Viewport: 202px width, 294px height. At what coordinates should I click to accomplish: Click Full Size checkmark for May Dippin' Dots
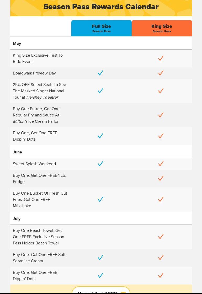pos(100,136)
